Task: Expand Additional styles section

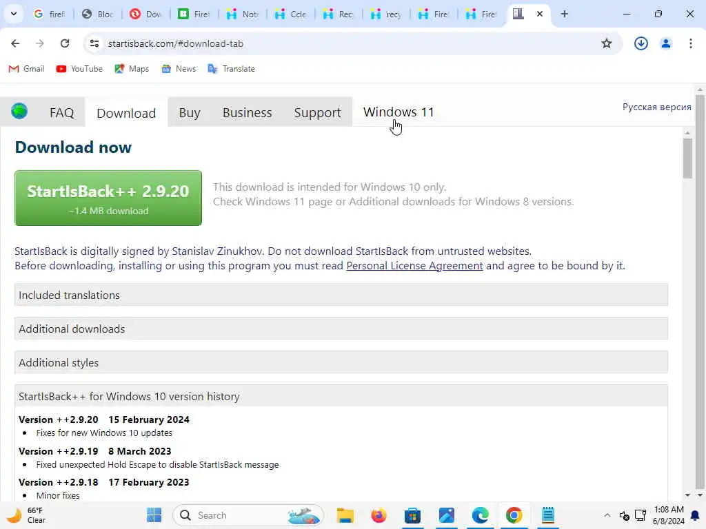Action: coord(341,362)
